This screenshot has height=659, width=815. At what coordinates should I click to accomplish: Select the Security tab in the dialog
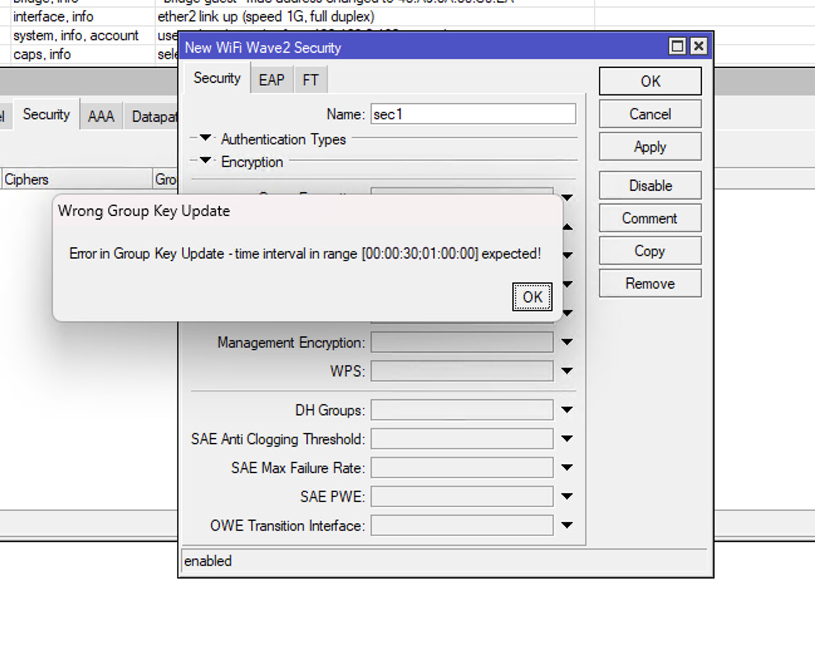[217, 78]
